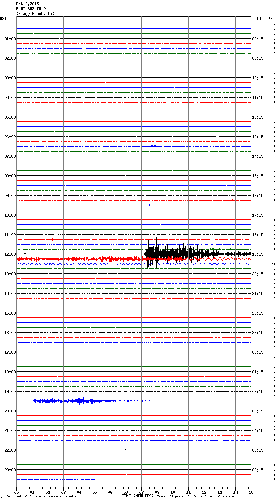Select the 14:00 MST hour label
The height and width of the screenshot is (501, 277).
(x=10, y=294)
